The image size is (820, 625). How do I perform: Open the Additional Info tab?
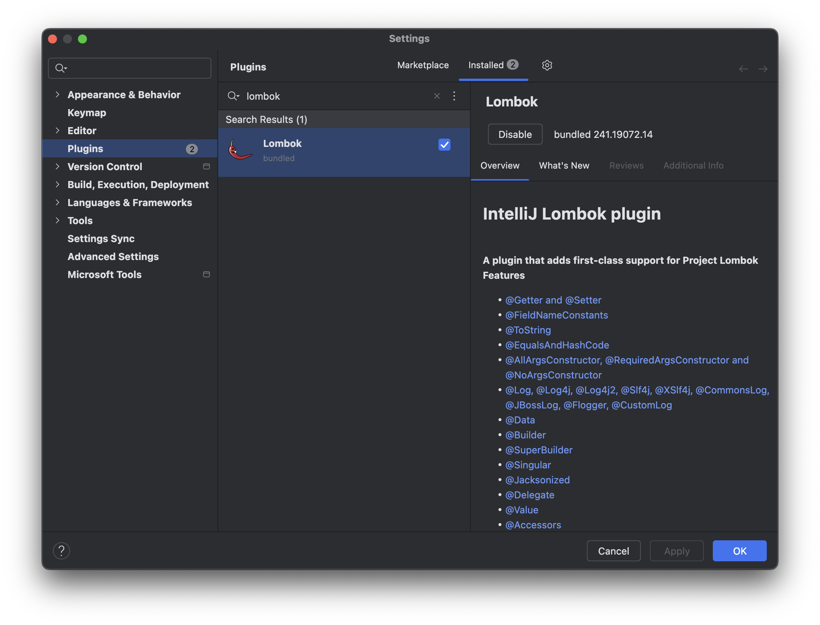[x=693, y=166]
